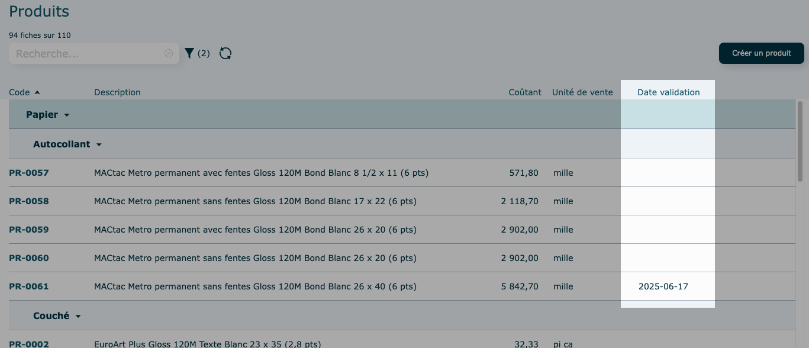Toggle sort arrow beside Code header
This screenshot has height=348, width=809.
coord(37,92)
